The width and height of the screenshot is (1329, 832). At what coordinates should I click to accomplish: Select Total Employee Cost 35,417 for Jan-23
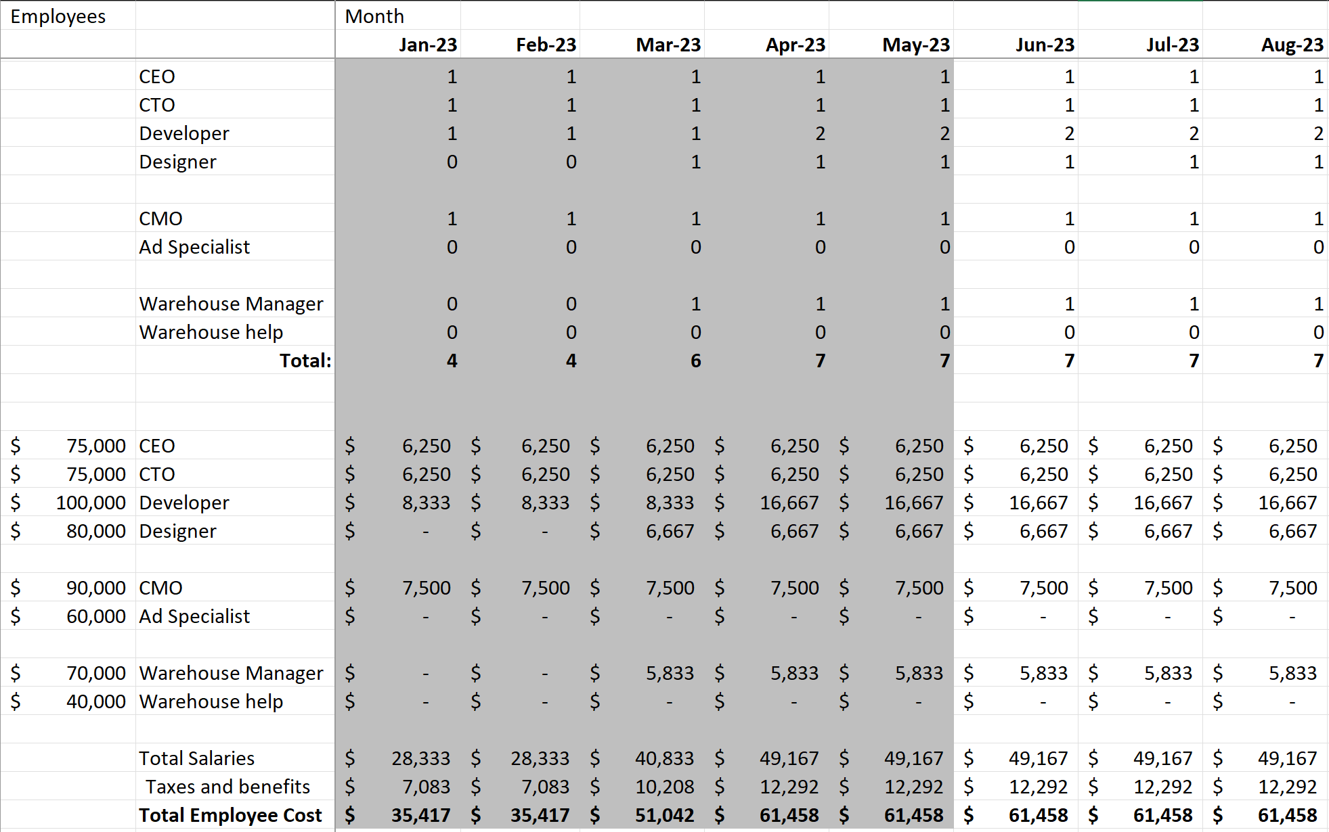(398, 814)
